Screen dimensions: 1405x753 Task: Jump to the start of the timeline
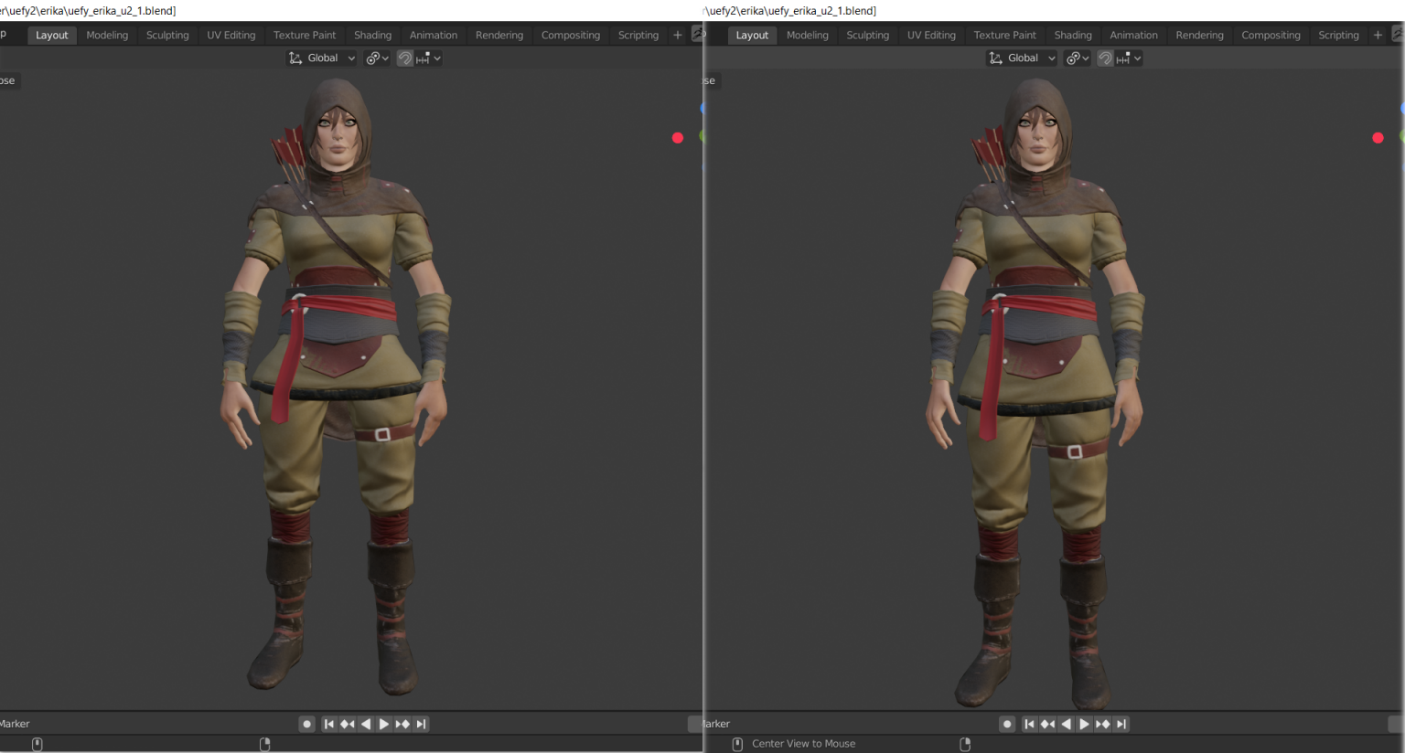pyautogui.click(x=329, y=724)
